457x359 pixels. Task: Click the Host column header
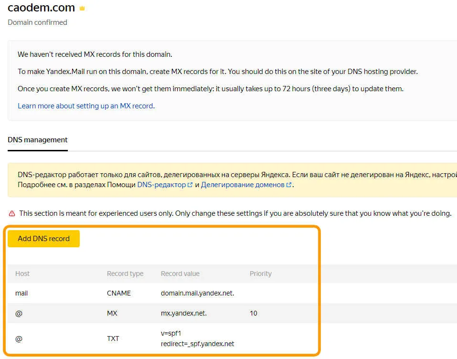point(22,274)
